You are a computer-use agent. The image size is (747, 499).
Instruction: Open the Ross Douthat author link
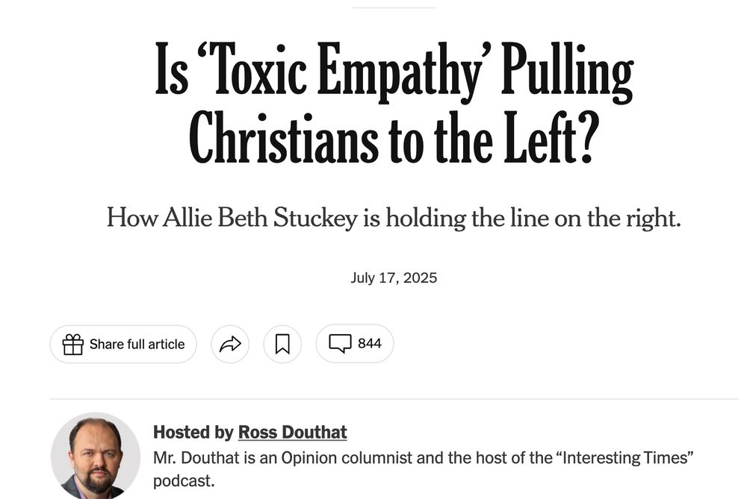click(292, 432)
